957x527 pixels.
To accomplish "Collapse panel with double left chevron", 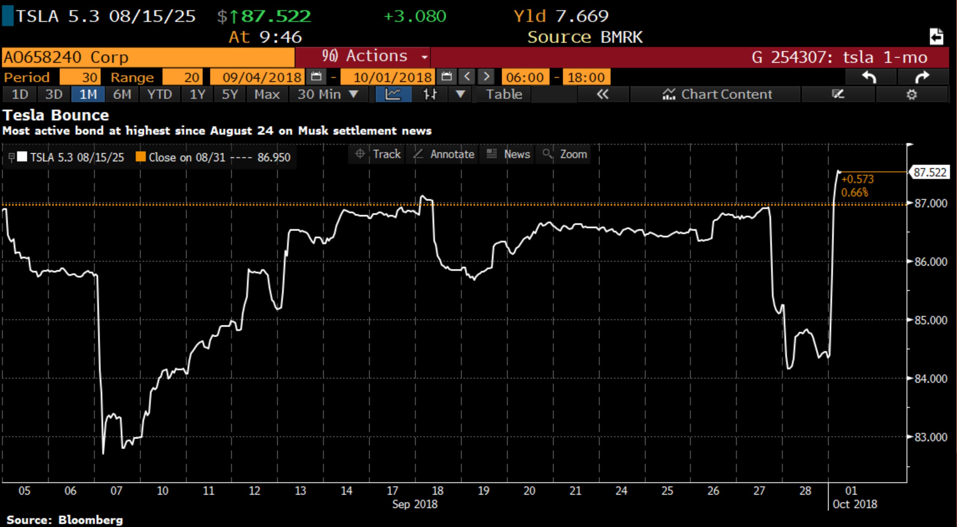I will [603, 94].
